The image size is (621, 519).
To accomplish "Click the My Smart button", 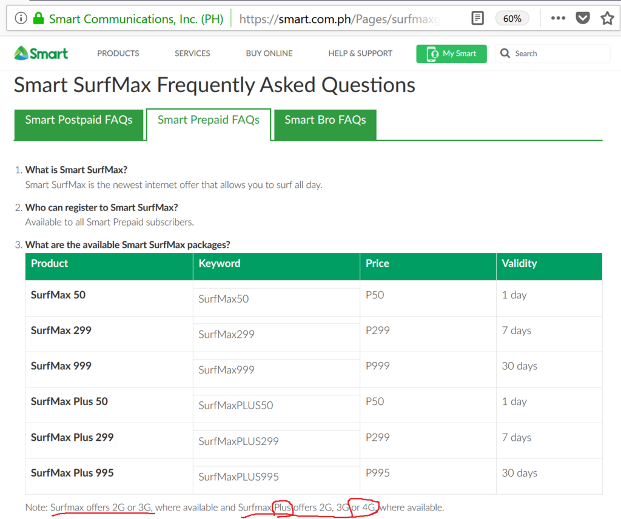I will (451, 53).
